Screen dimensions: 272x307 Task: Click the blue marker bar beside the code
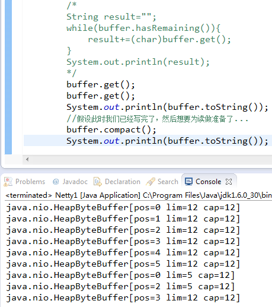[x=8, y=77]
